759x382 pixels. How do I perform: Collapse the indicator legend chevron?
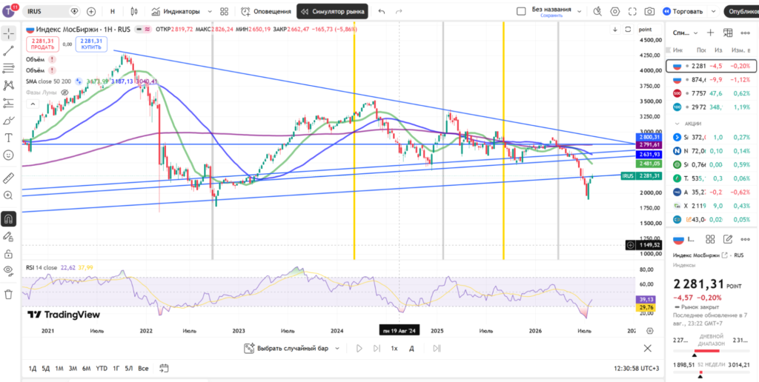[33, 104]
